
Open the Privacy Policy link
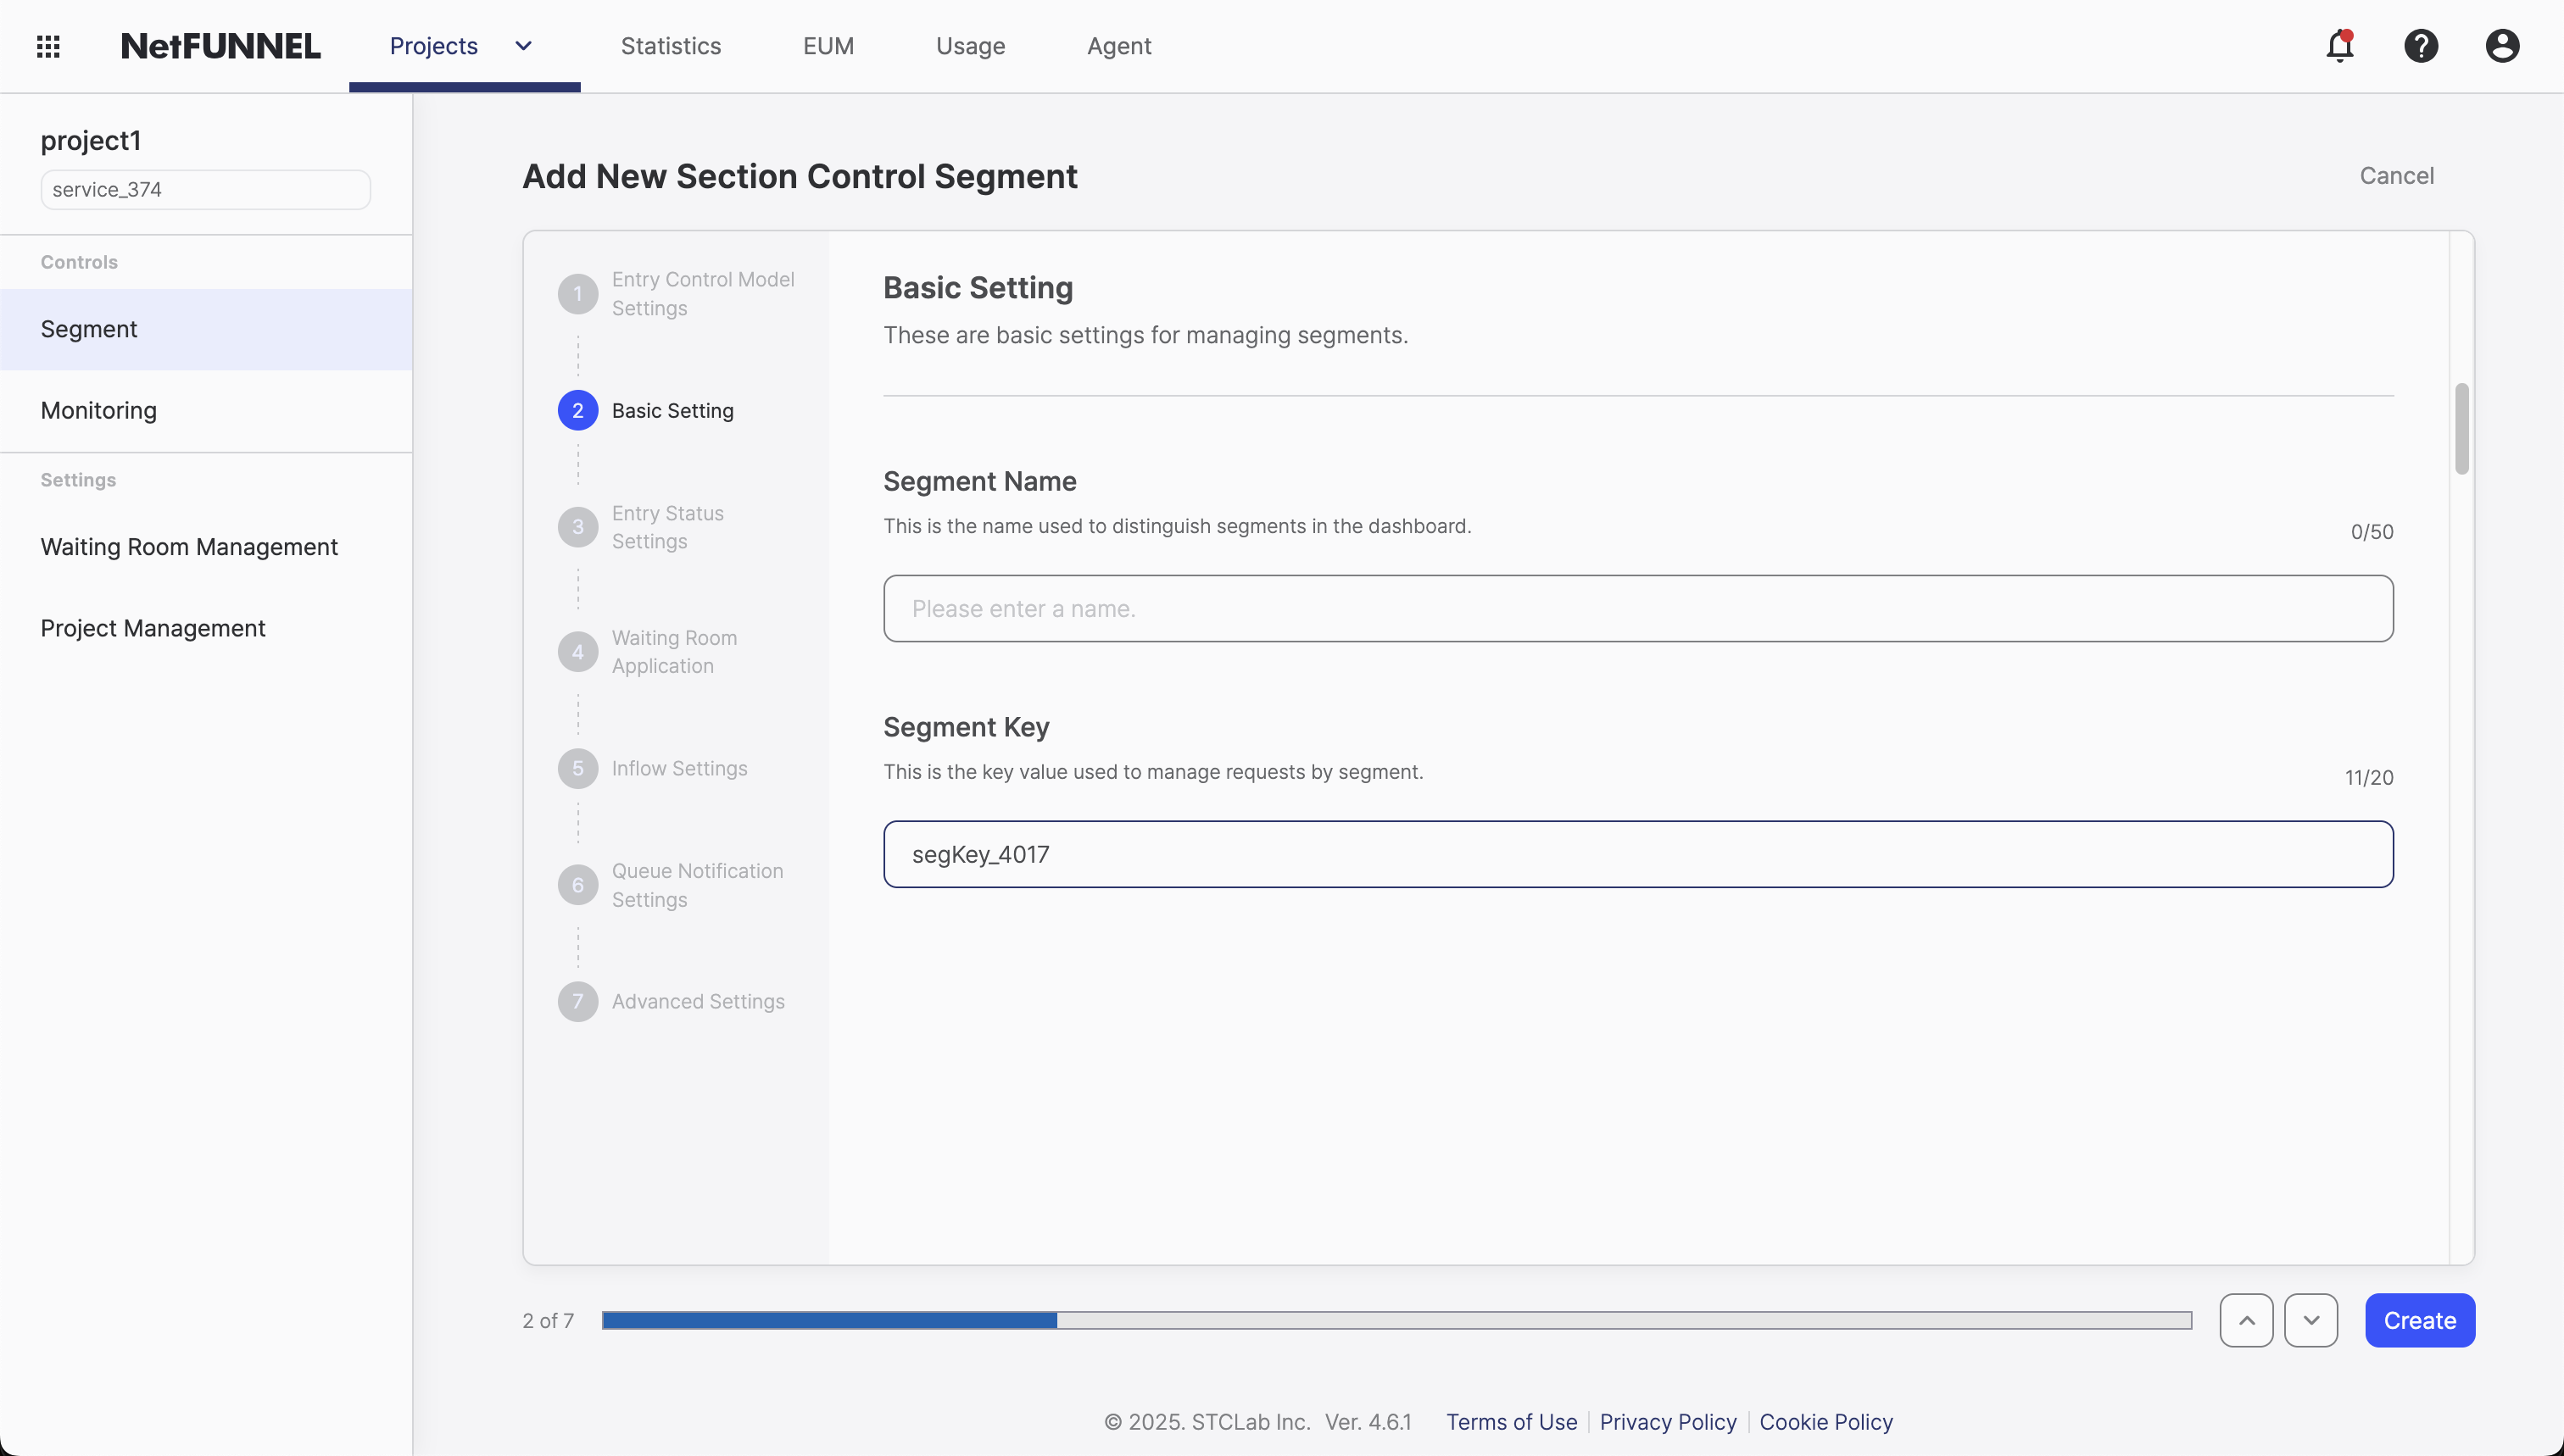tap(1667, 1421)
